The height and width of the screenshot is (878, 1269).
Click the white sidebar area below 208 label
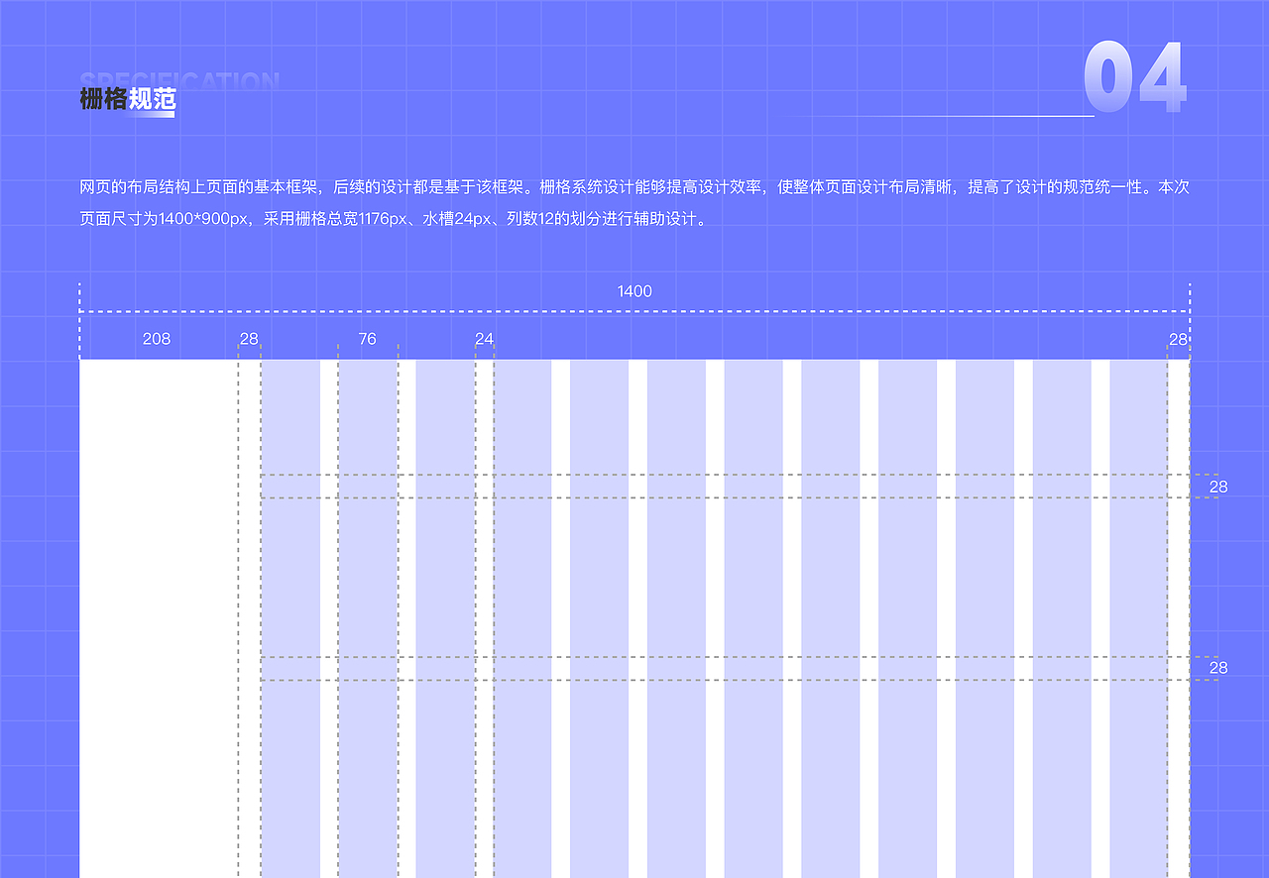159,595
